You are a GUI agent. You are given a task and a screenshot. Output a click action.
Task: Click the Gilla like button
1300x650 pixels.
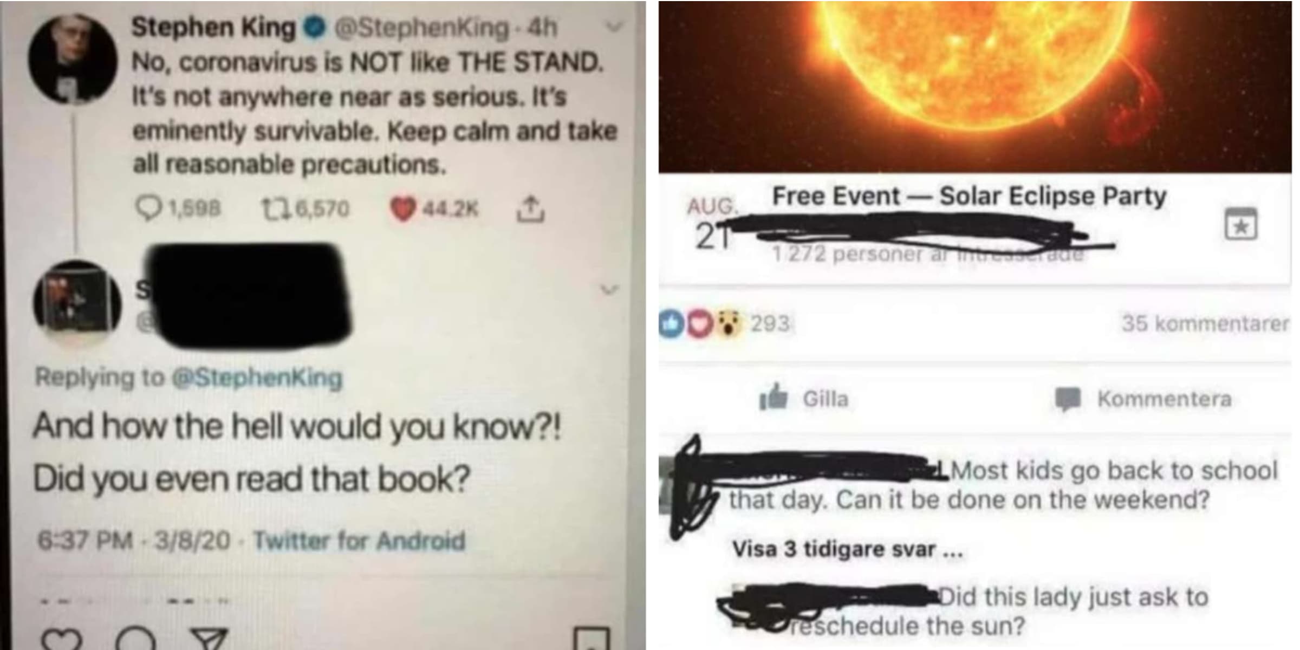click(x=804, y=399)
